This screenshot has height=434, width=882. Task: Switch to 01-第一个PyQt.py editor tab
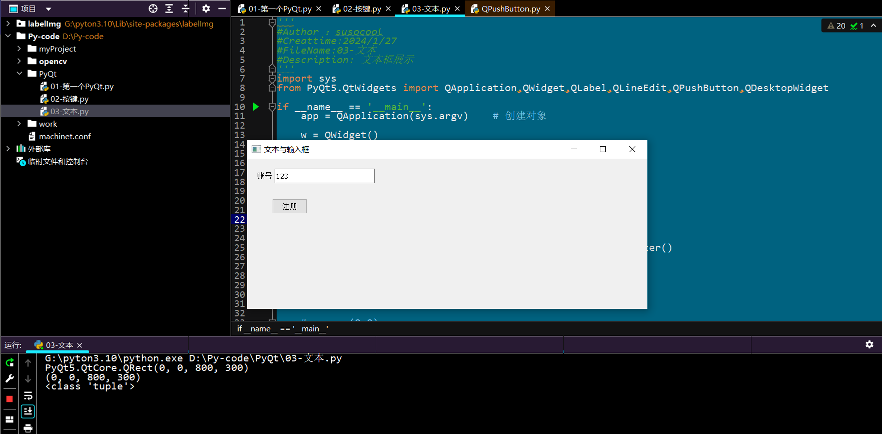(x=274, y=9)
